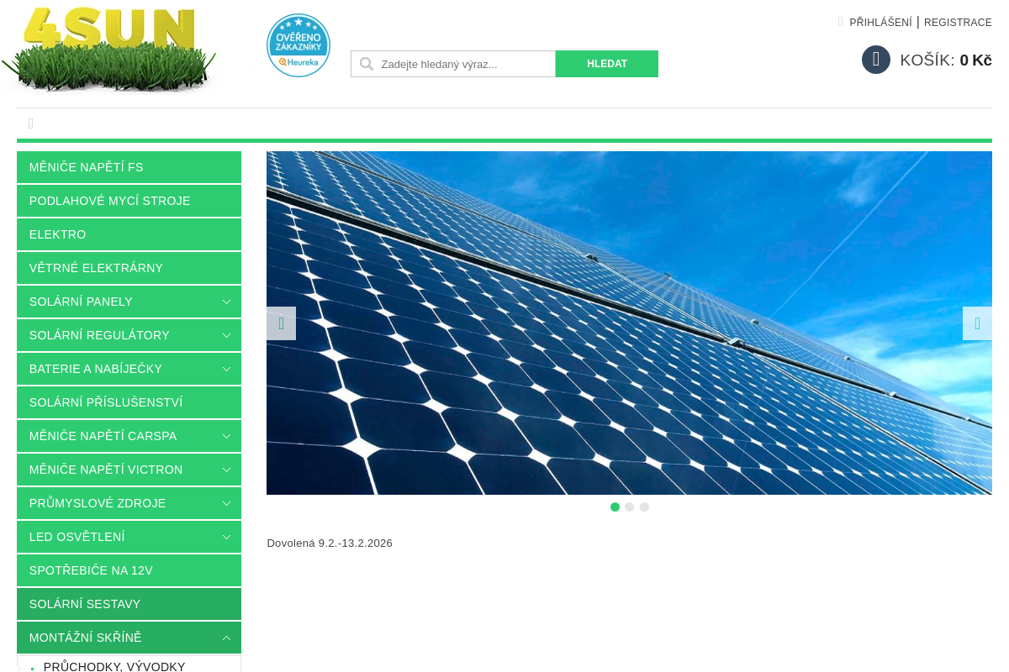Select the third carousel dot indicator

click(x=645, y=507)
